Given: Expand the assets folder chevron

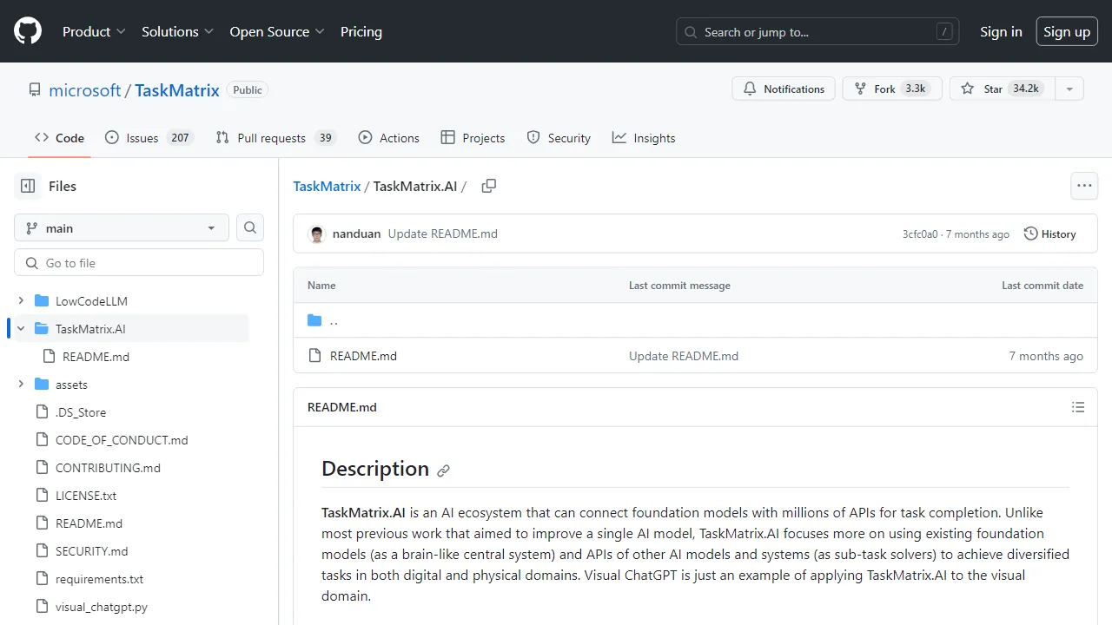Looking at the screenshot, I should [x=21, y=385].
